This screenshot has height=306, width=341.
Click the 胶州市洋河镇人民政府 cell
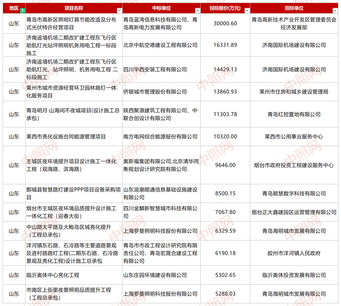pyautogui.click(x=294, y=253)
